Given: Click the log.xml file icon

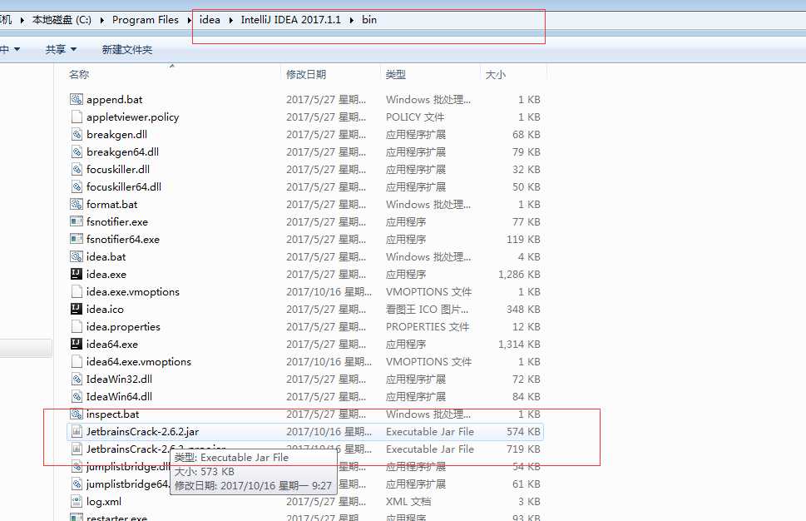Looking at the screenshot, I should (76, 502).
